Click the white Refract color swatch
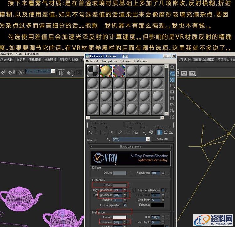235x227 pixels. (x=119, y=217)
